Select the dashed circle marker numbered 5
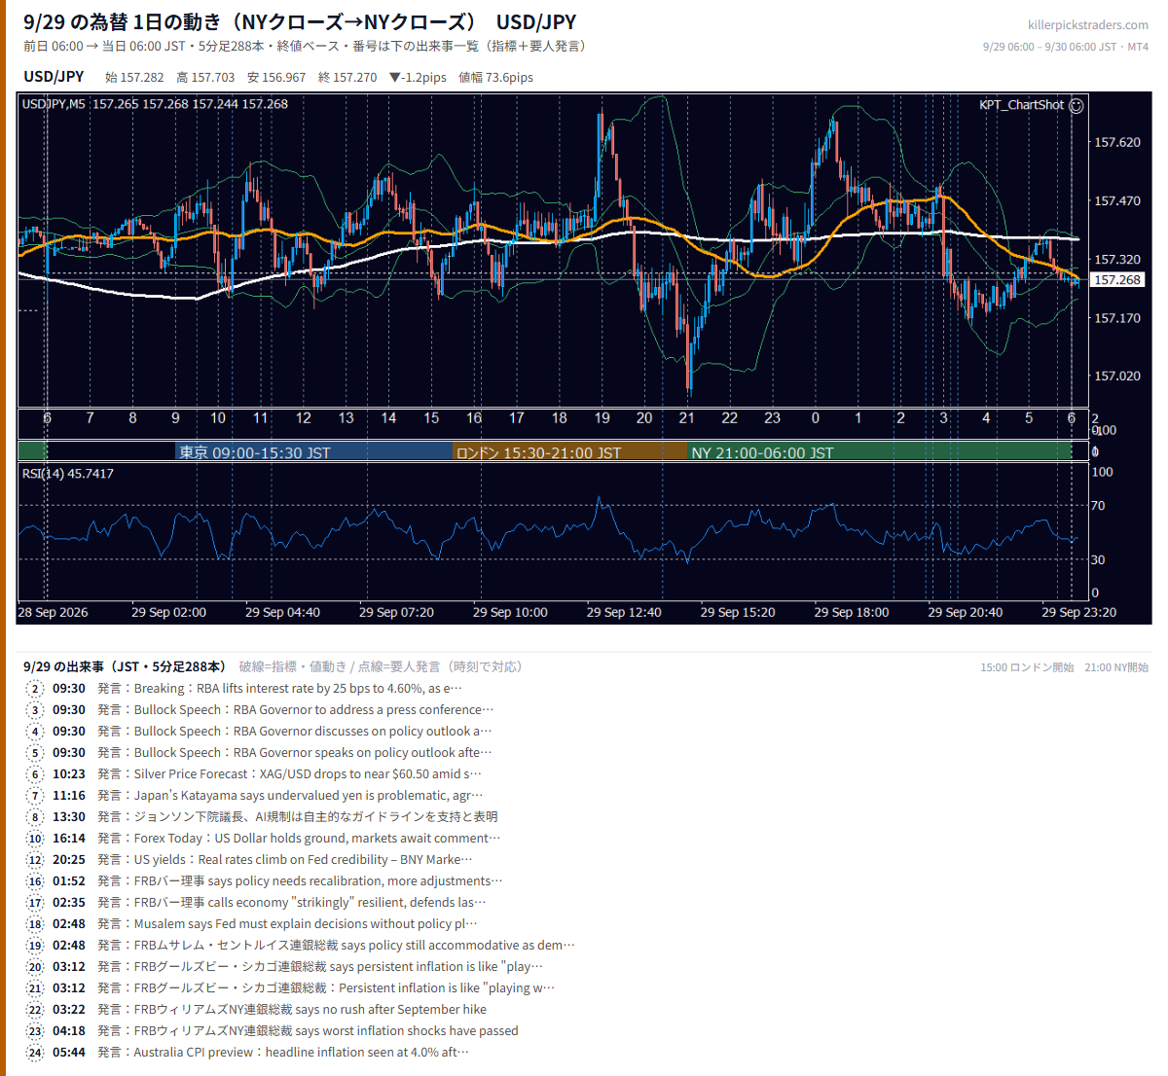Image resolution: width=1168 pixels, height=1076 pixels. click(35, 753)
